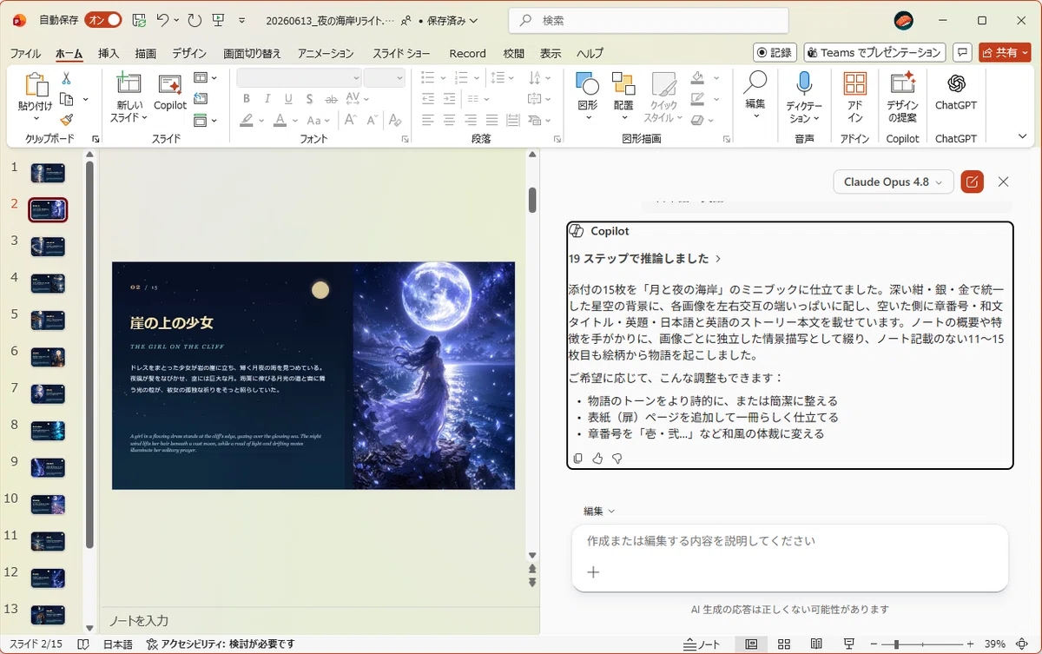
Task: Toggle the AutoSave (自動保存) switch
Action: [102, 20]
